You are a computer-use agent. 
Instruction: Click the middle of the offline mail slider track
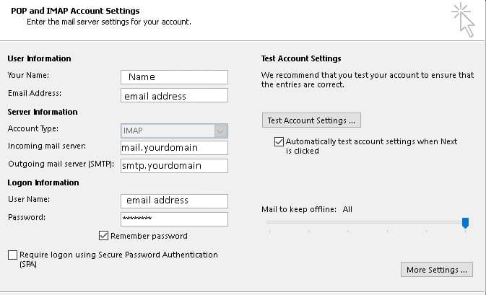click(368, 222)
